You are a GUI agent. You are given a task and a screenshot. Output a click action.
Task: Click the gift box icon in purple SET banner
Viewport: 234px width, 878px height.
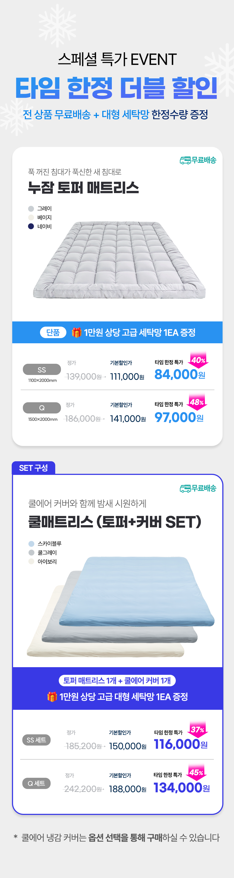pos(52,697)
